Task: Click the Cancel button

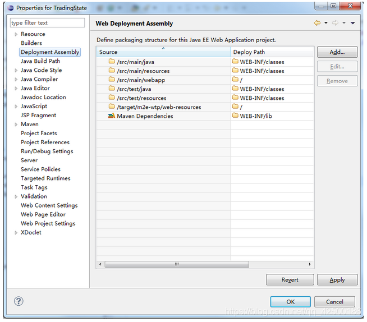Action: tap(334, 302)
